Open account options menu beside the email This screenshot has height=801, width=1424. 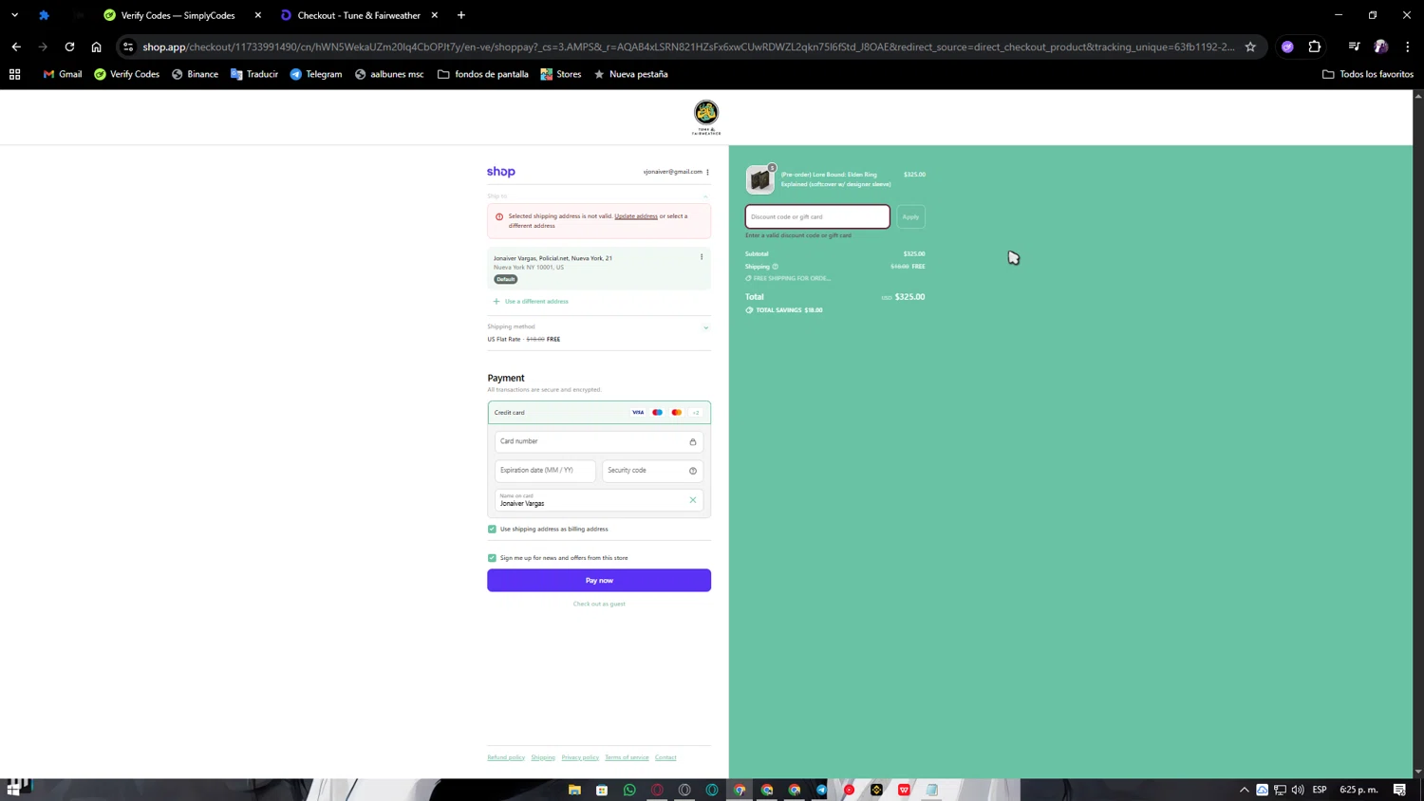707,172
